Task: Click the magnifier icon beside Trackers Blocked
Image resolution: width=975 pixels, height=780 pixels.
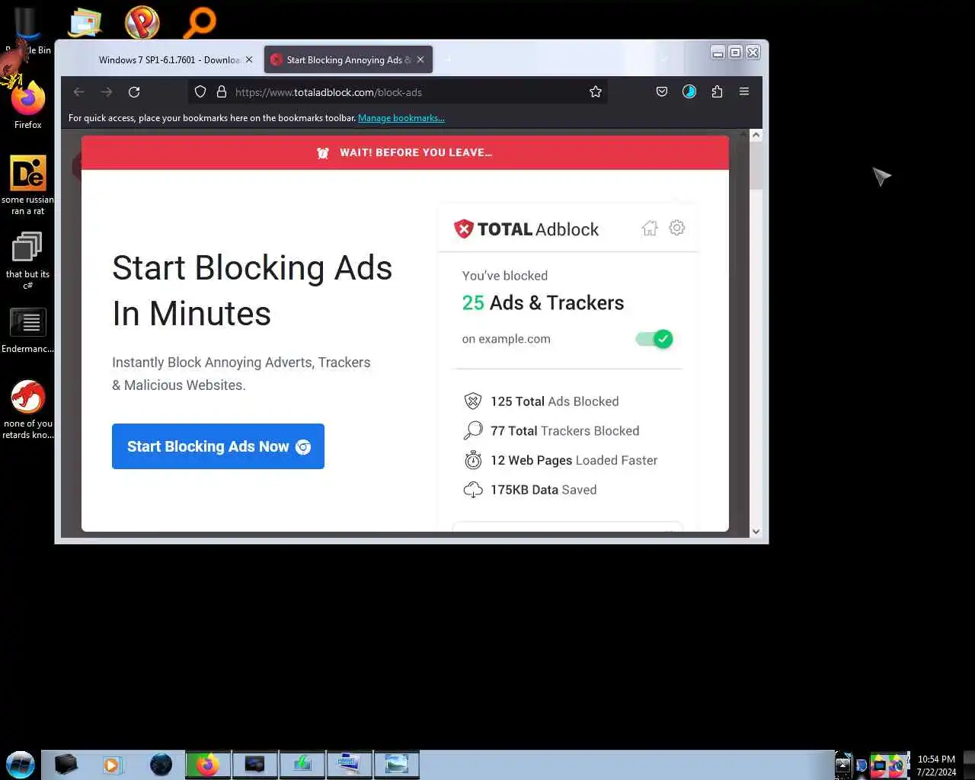Action: tap(473, 431)
